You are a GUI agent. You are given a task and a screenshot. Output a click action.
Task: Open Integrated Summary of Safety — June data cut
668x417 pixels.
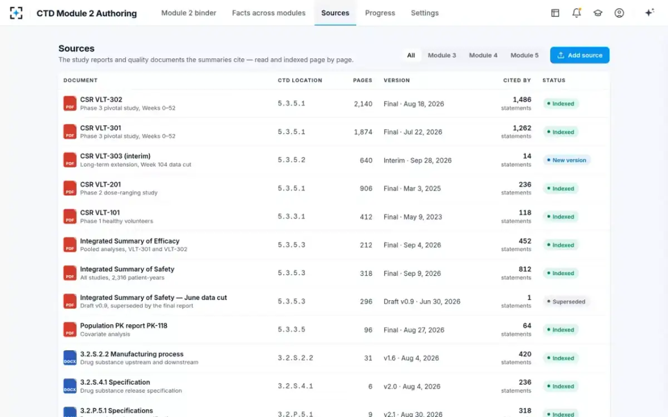pos(154,297)
